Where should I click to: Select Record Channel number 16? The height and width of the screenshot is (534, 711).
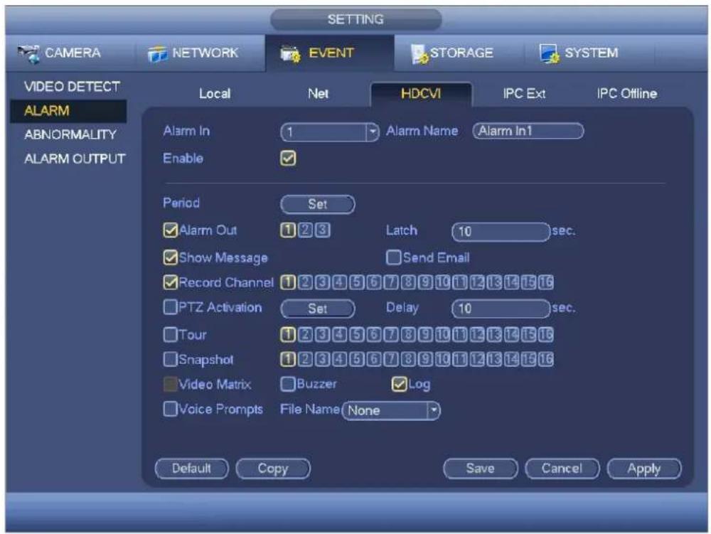click(x=546, y=282)
